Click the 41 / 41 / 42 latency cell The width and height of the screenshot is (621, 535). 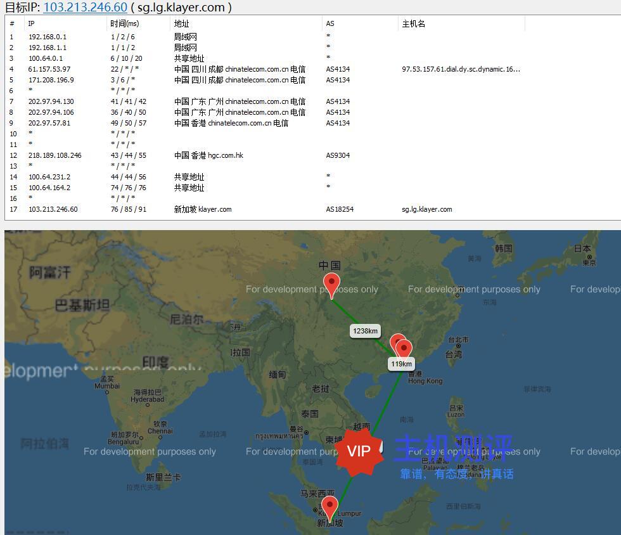pos(128,101)
